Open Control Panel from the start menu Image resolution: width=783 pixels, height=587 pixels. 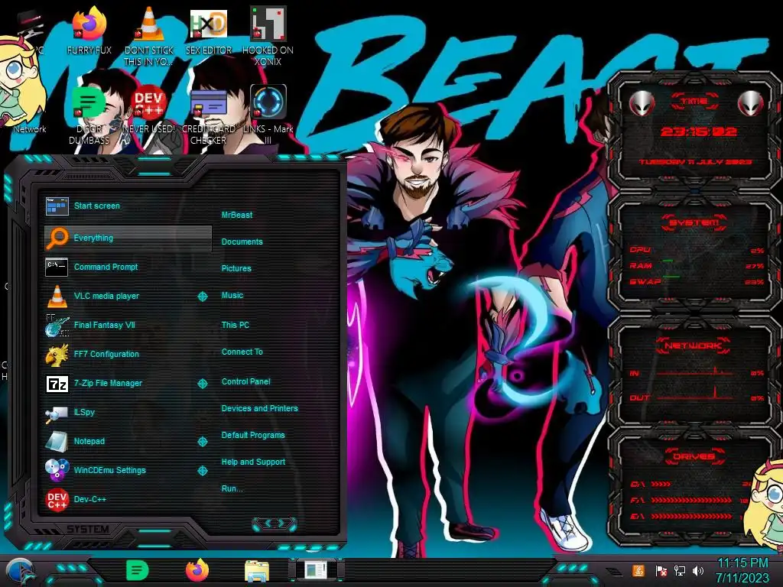245,381
